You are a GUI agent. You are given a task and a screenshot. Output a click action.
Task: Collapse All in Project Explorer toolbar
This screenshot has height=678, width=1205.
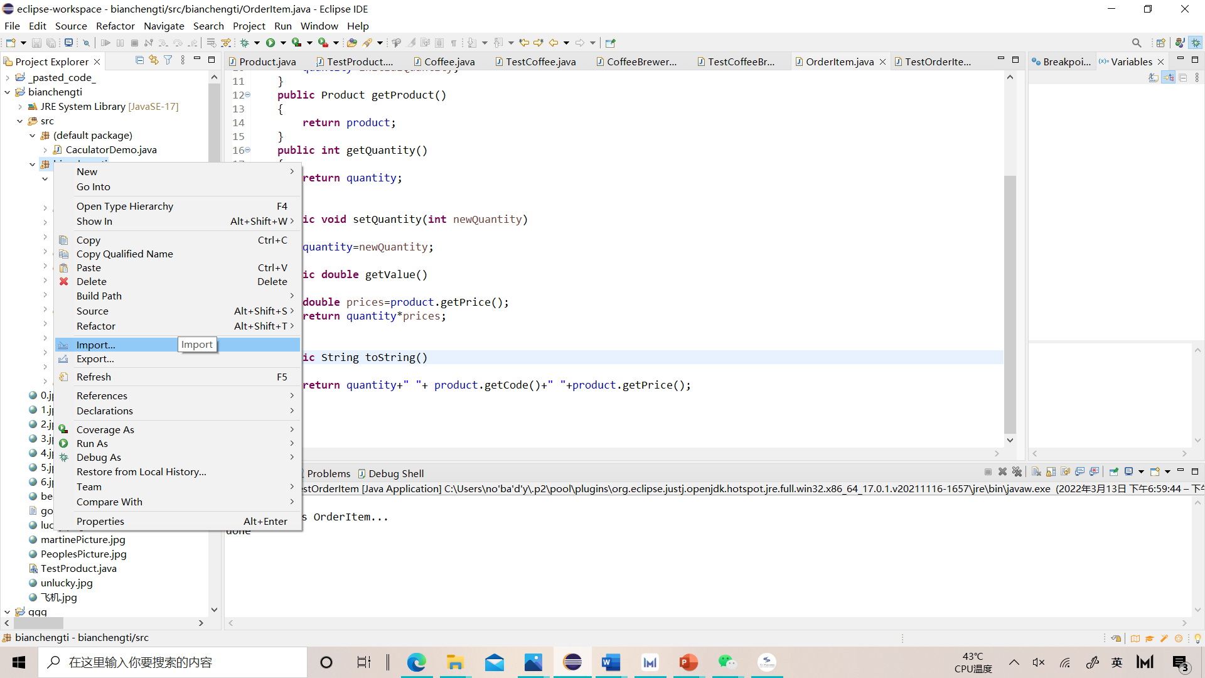pyautogui.click(x=139, y=60)
